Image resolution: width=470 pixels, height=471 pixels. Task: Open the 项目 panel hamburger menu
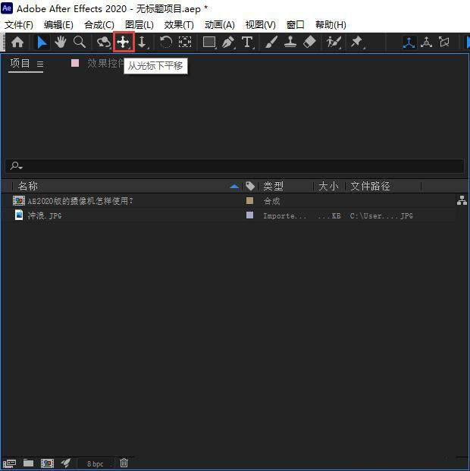coord(40,64)
